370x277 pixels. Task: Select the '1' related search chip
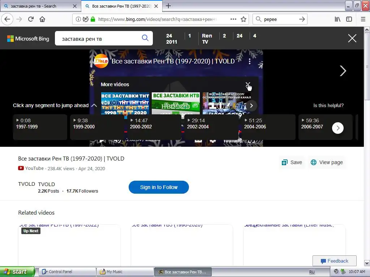point(189,36)
